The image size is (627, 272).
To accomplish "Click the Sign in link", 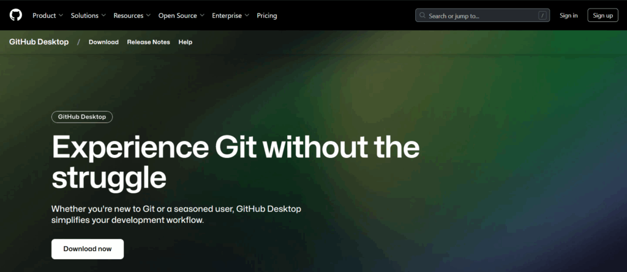I will click(568, 15).
